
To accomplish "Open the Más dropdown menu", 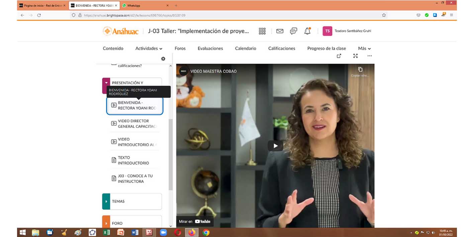I will [364, 48].
